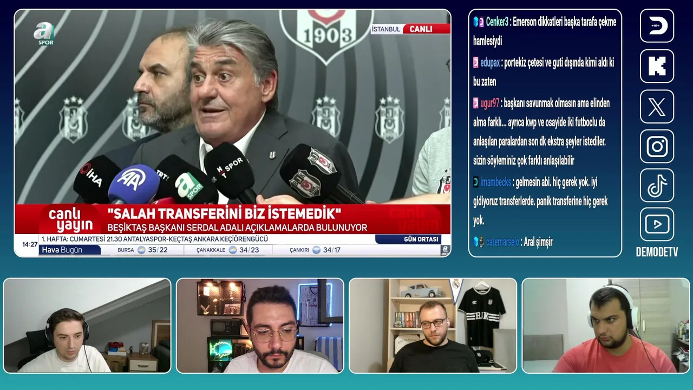
Task: Select chat username caremarselo
Action: [502, 242]
